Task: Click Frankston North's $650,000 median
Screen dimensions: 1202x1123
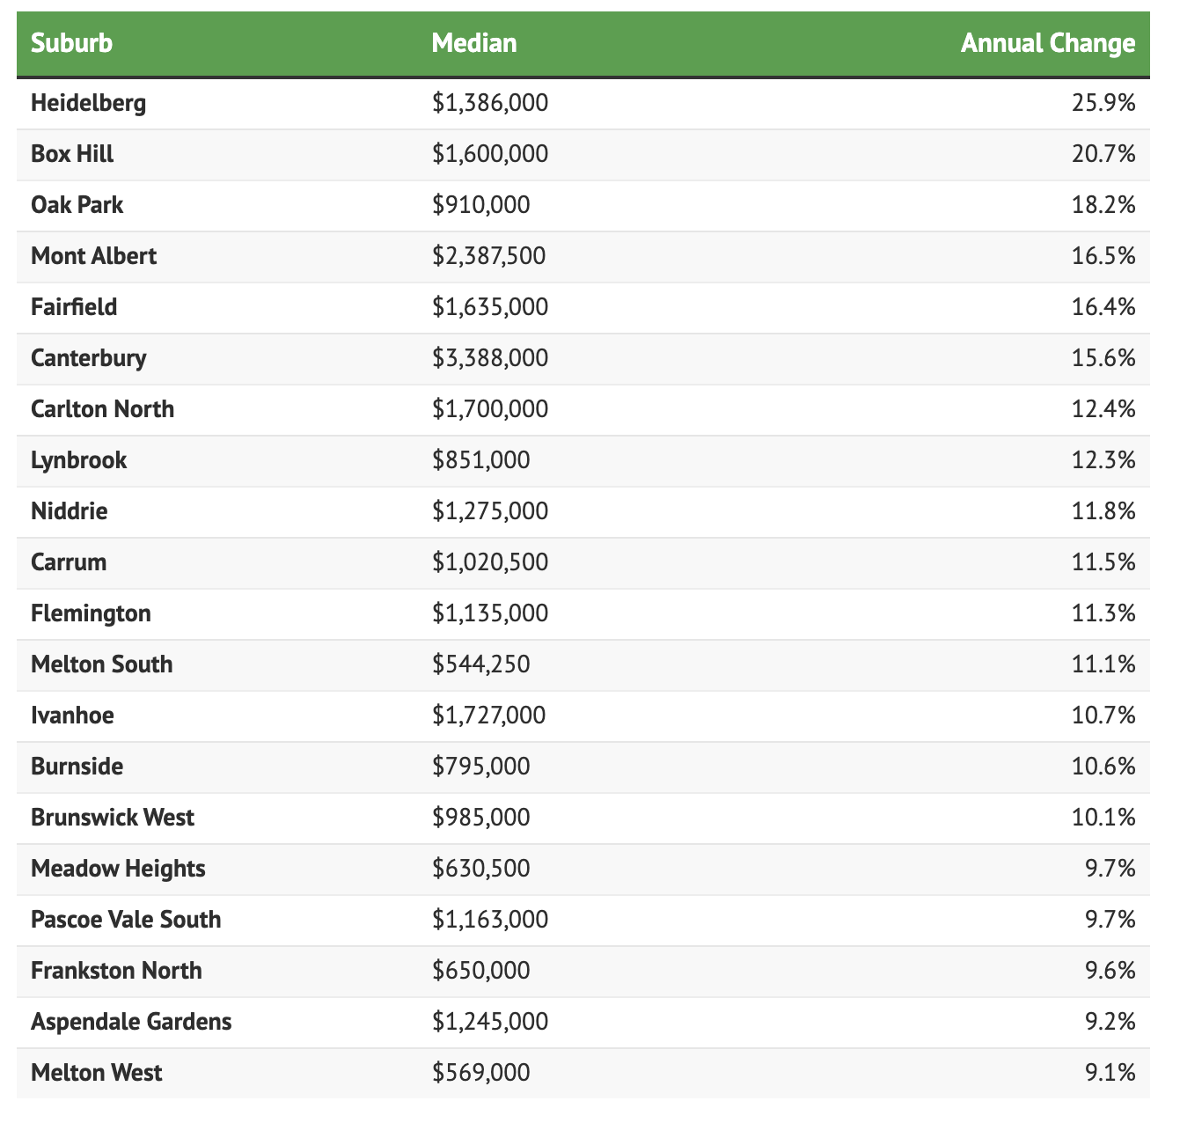Action: pyautogui.click(x=480, y=971)
